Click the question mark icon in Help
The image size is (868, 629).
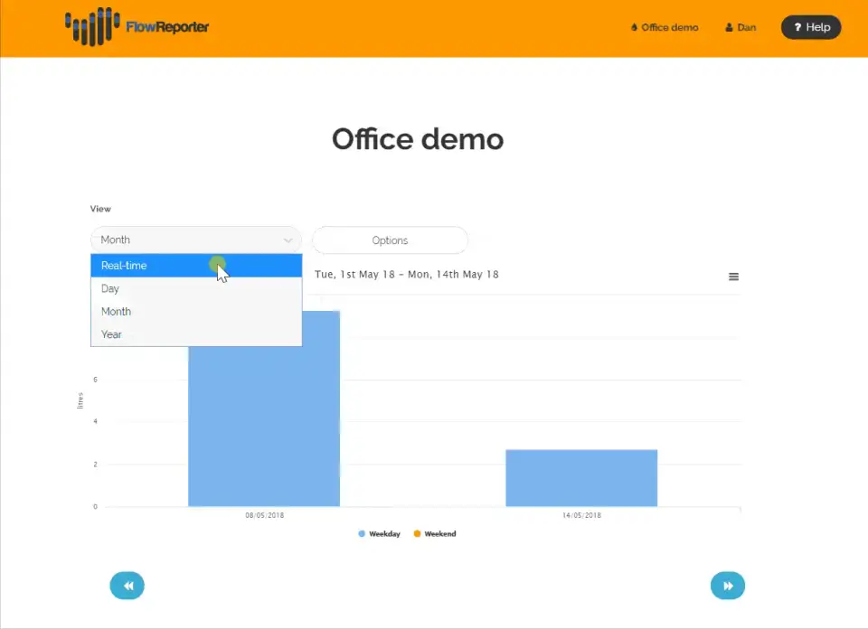(797, 27)
